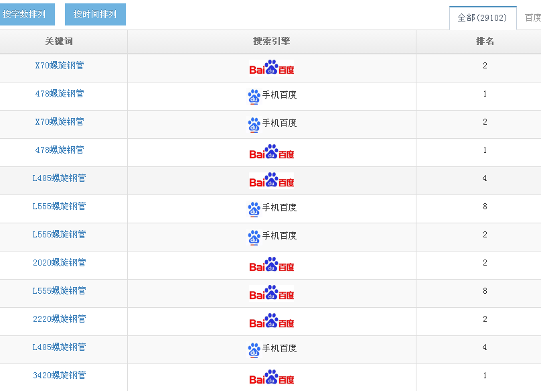Open the 百度 tab at top right

point(532,18)
